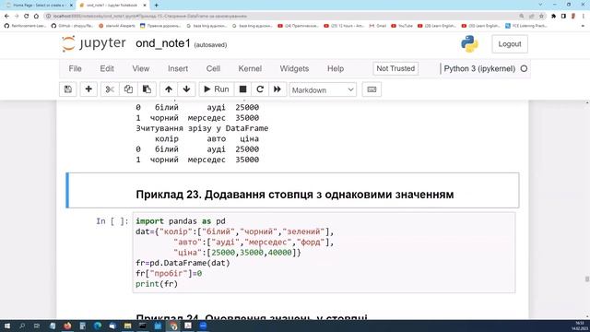
Task: Click the browser address bar
Action: [x=282, y=17]
